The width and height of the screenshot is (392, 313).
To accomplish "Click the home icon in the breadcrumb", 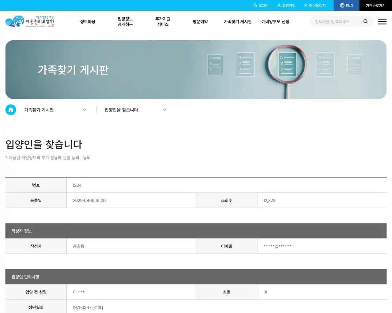I will (11, 109).
